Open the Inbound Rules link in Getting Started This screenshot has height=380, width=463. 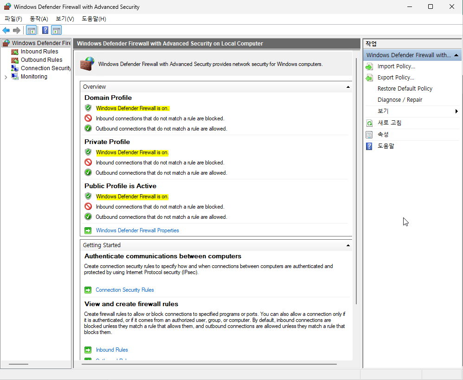click(112, 350)
